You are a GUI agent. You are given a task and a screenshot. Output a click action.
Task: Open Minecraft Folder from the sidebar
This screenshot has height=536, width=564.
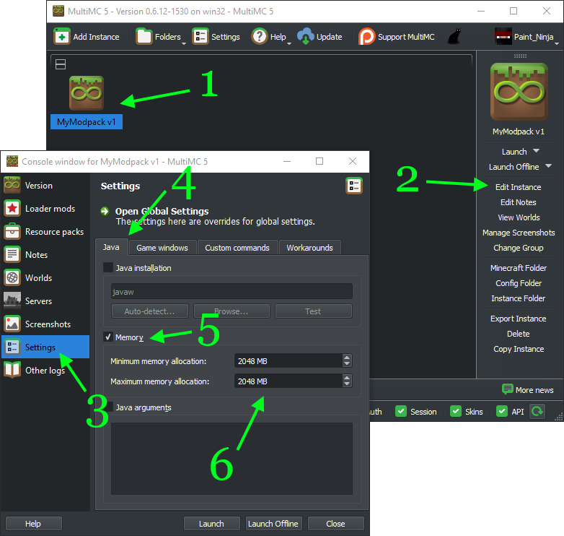point(519,268)
